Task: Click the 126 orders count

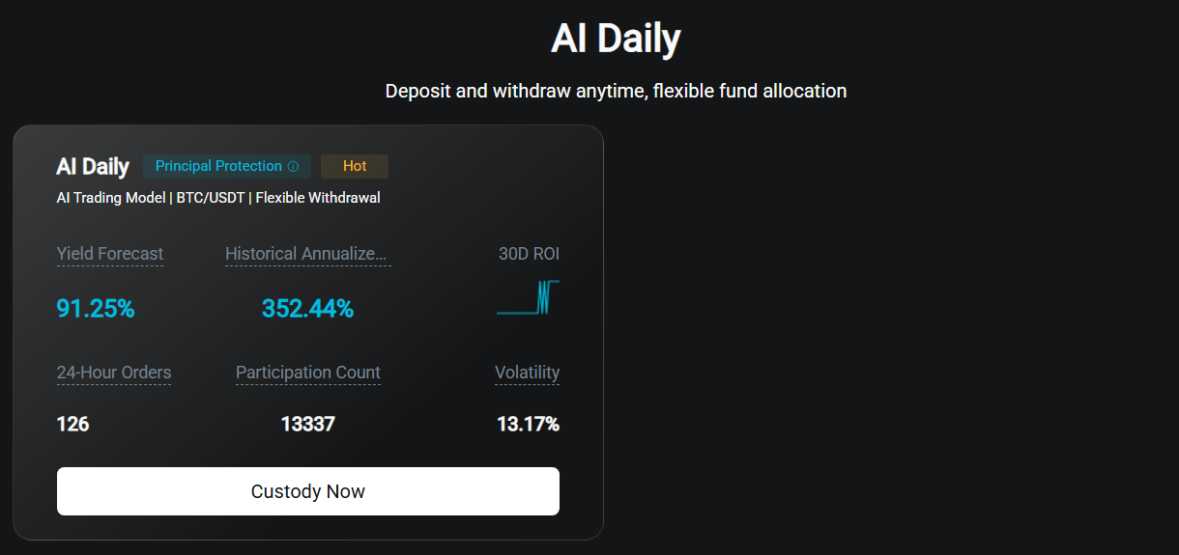Action: [72, 424]
